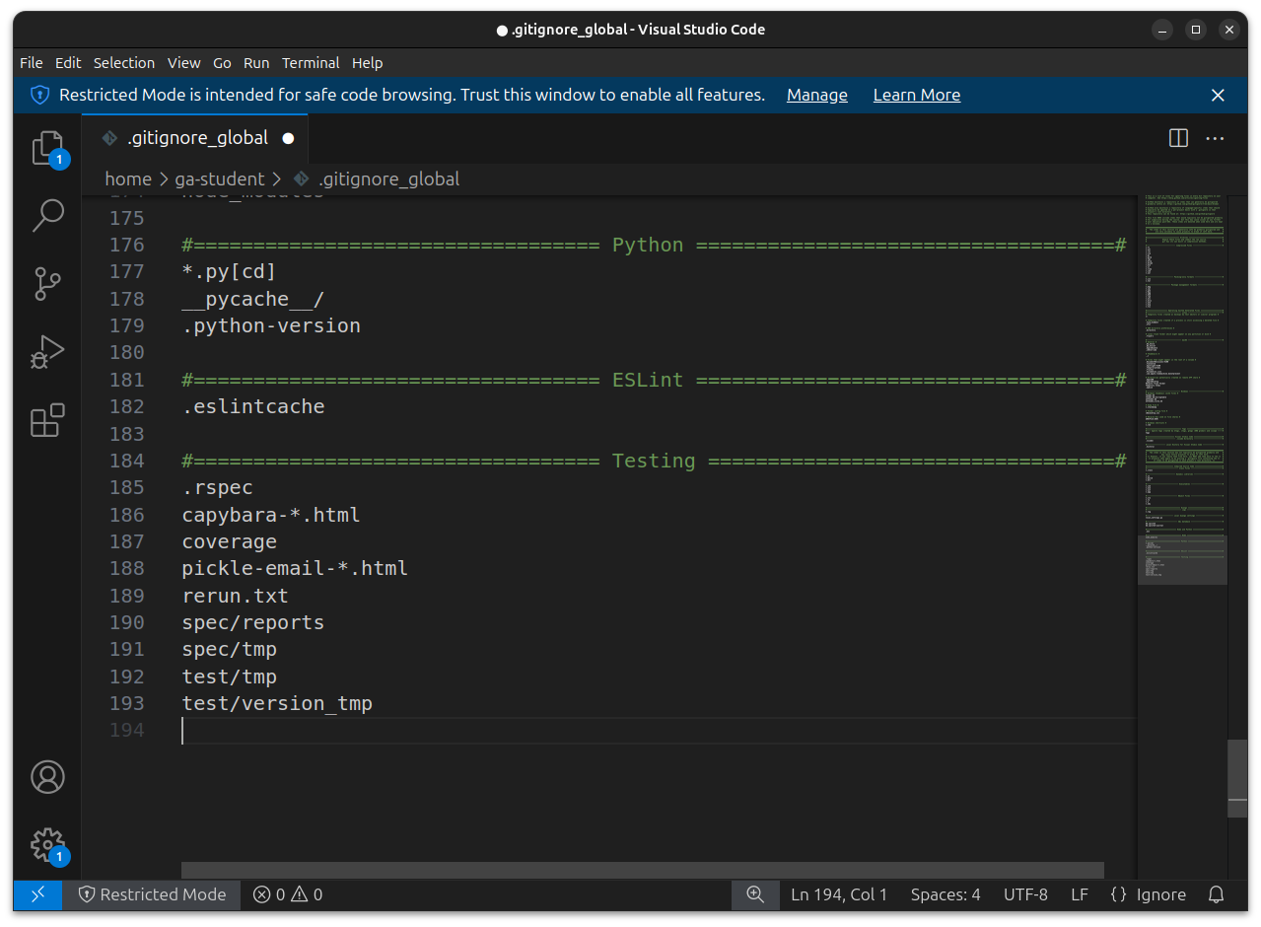Open the encoding selector showing UTF-8
The image size is (1261, 927).
1025,894
